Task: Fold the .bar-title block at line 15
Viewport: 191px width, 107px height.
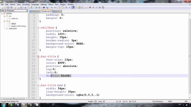Action: (x=38, y=56)
